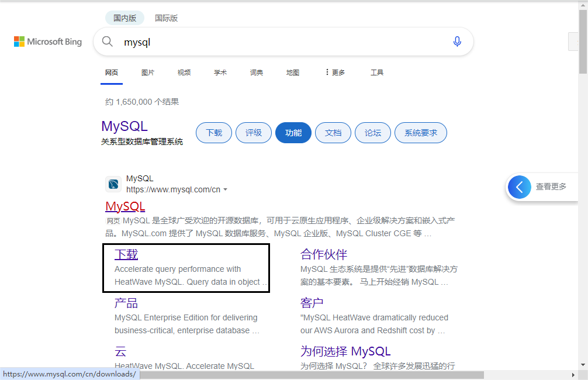Expand the mysql.com/cn URL dropdown arrow
This screenshot has height=380, width=588.
(x=226, y=190)
